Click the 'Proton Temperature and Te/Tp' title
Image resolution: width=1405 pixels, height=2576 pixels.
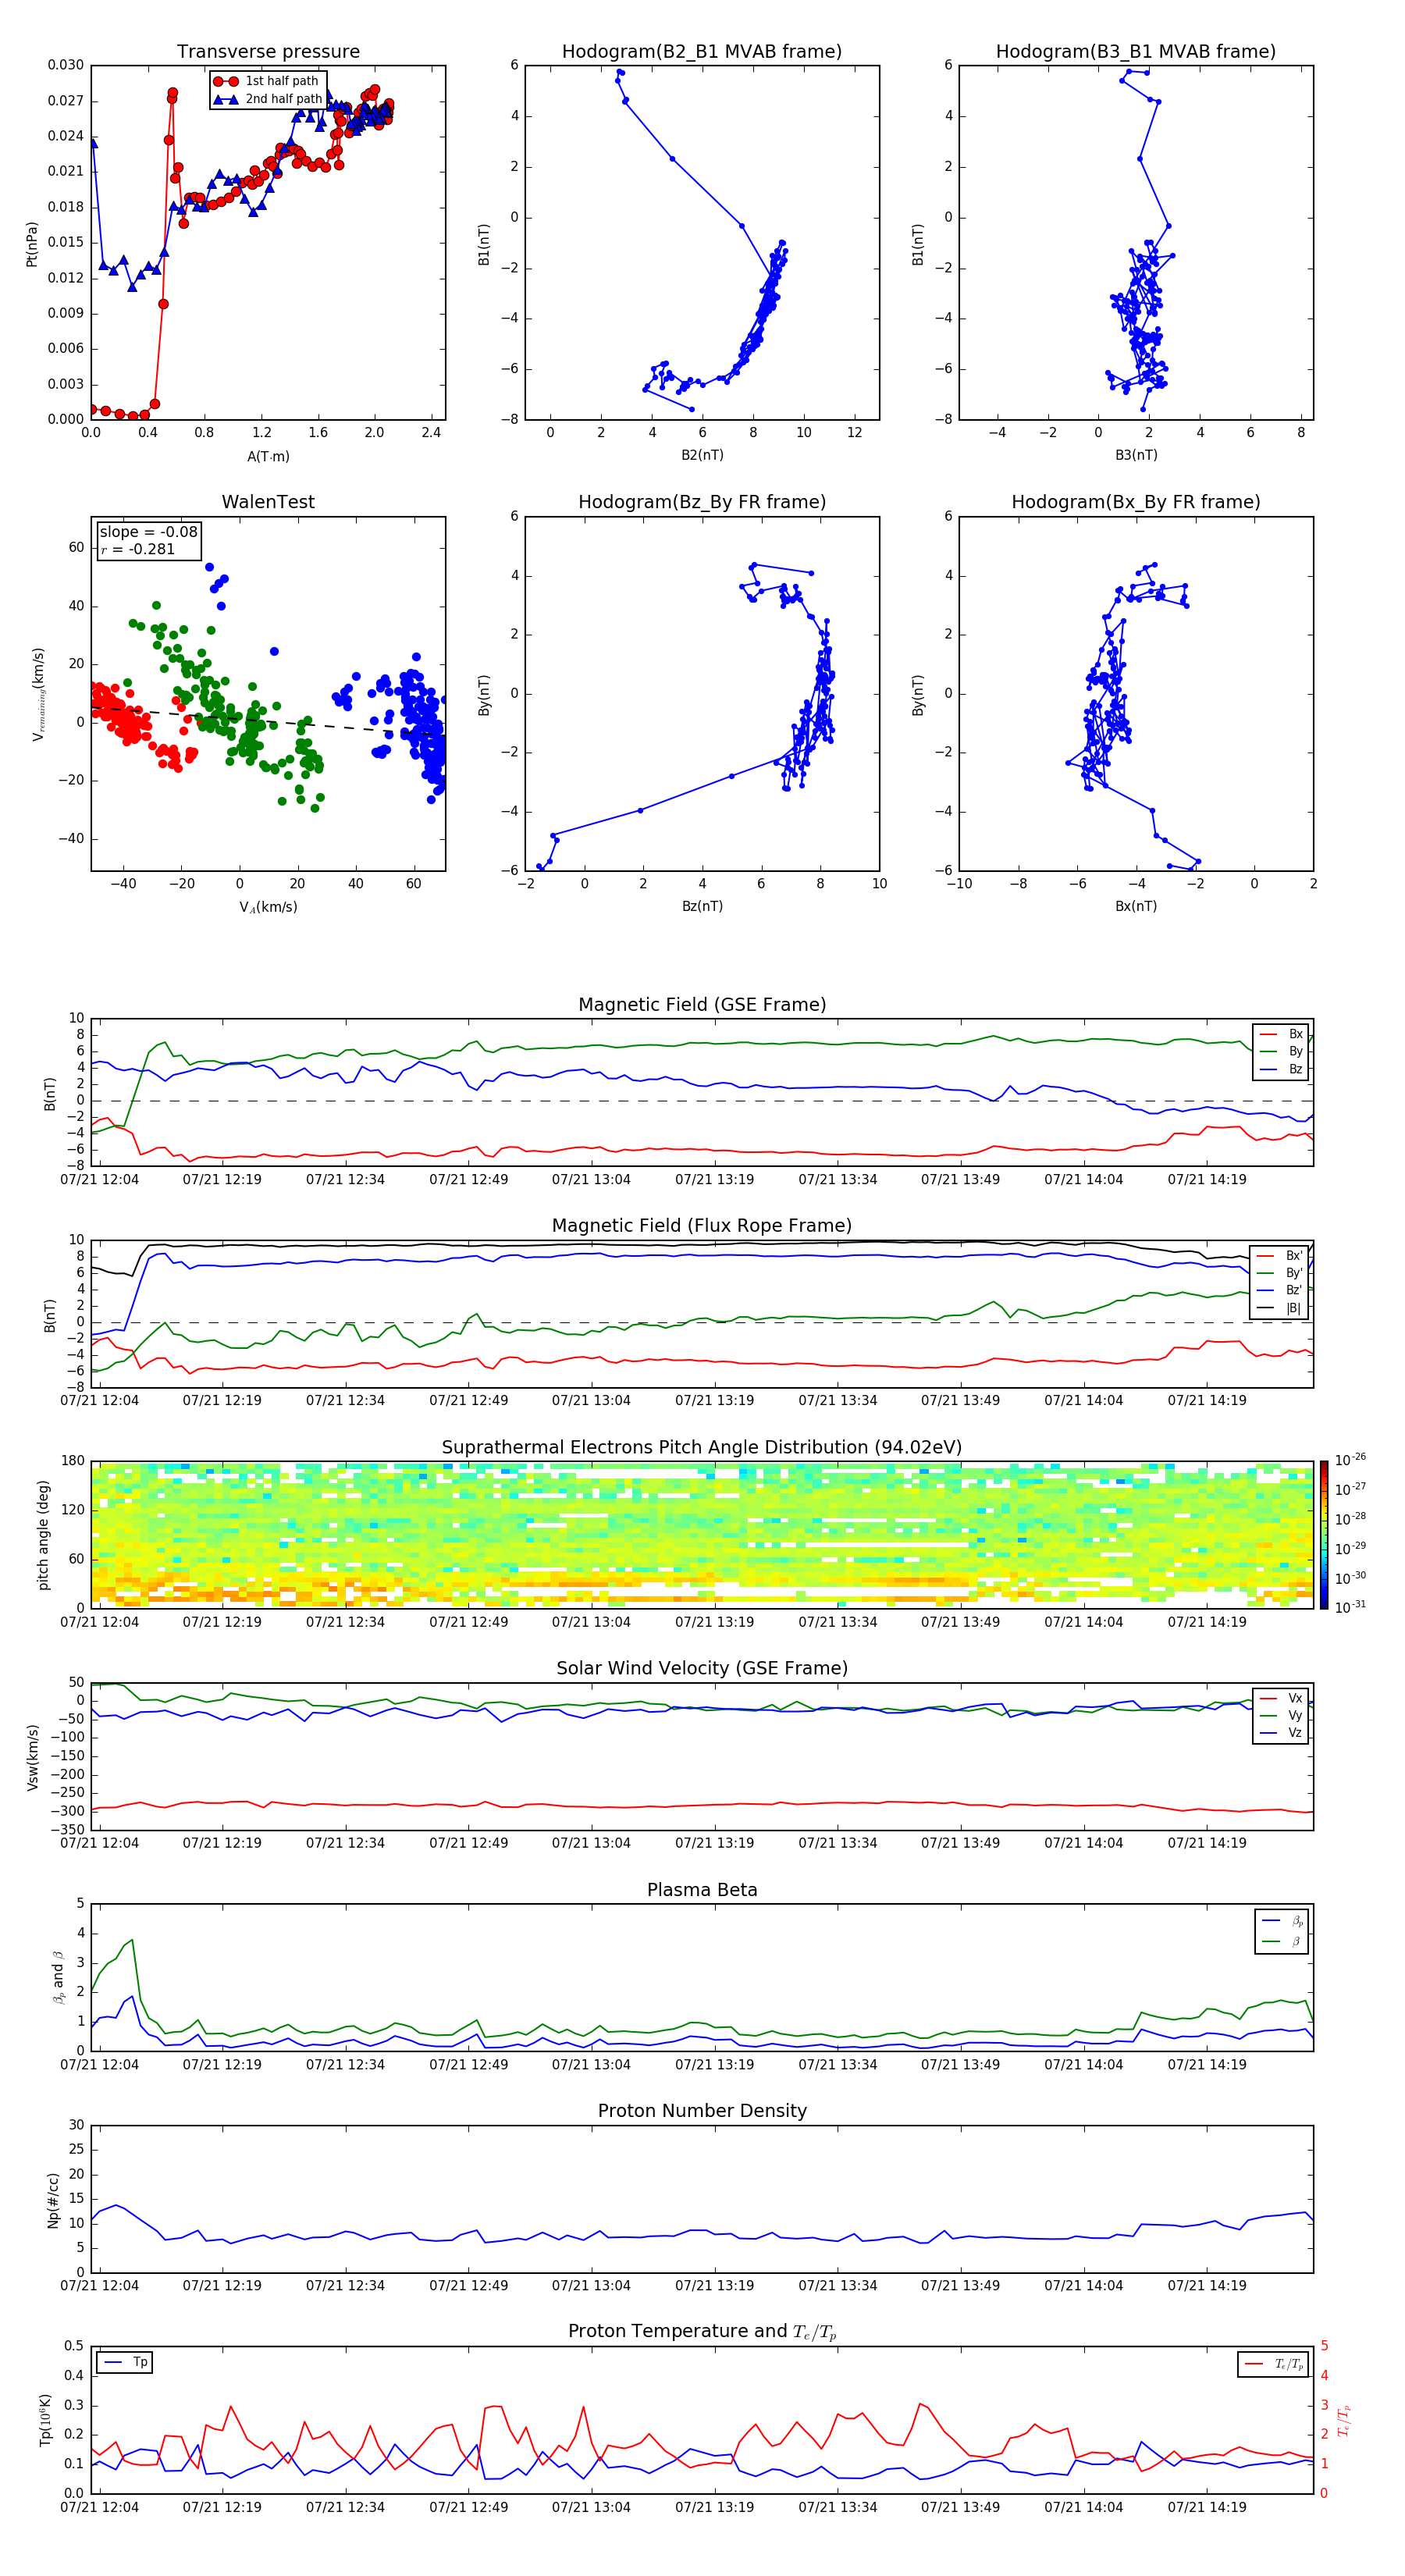click(702, 2331)
